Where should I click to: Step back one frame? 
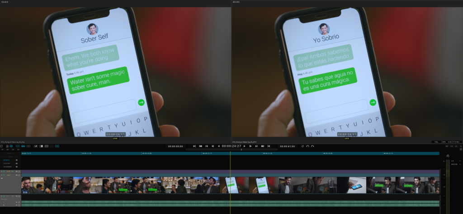pos(213,146)
